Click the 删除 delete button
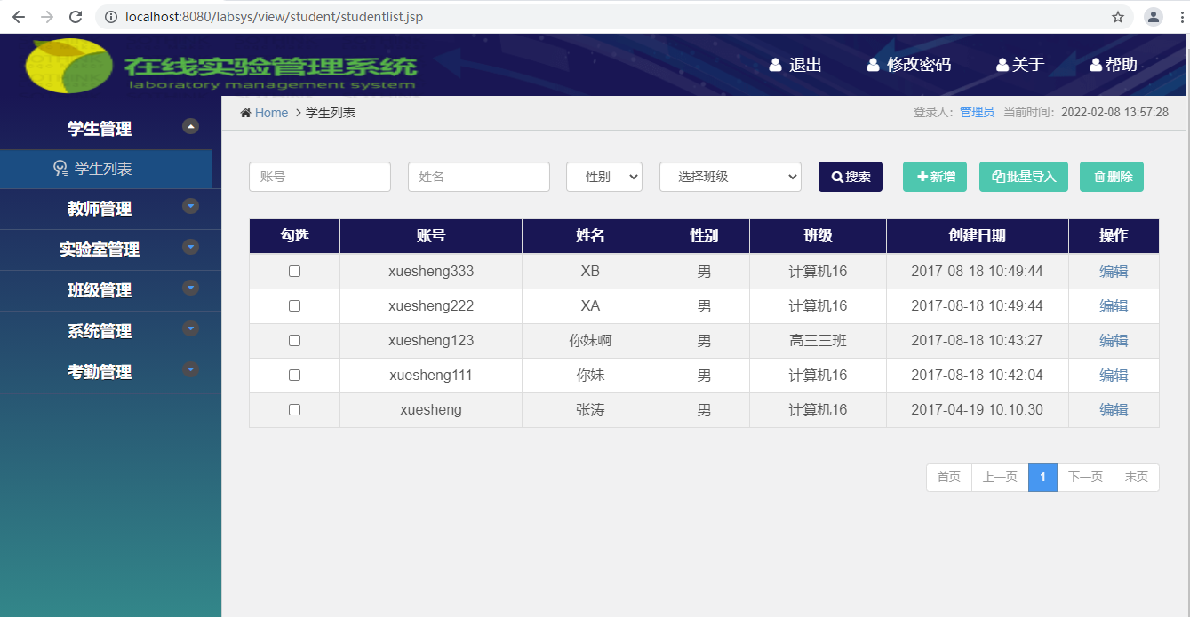The image size is (1190, 617). (1112, 177)
